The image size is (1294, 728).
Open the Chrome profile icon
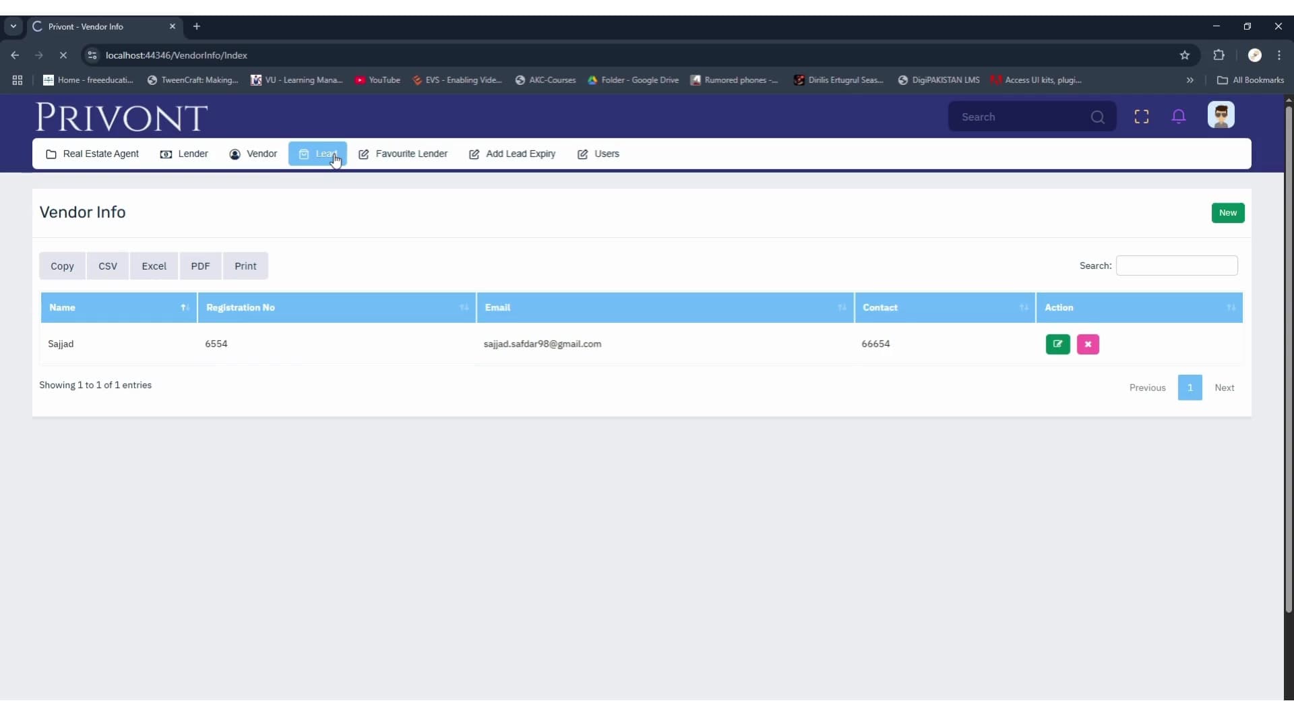click(x=1254, y=55)
